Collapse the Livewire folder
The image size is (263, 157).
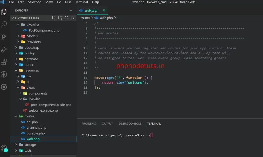[x=18, y=25]
